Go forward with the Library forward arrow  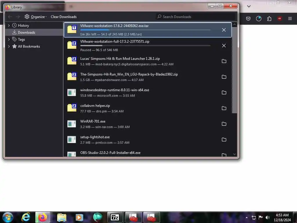point(18,17)
